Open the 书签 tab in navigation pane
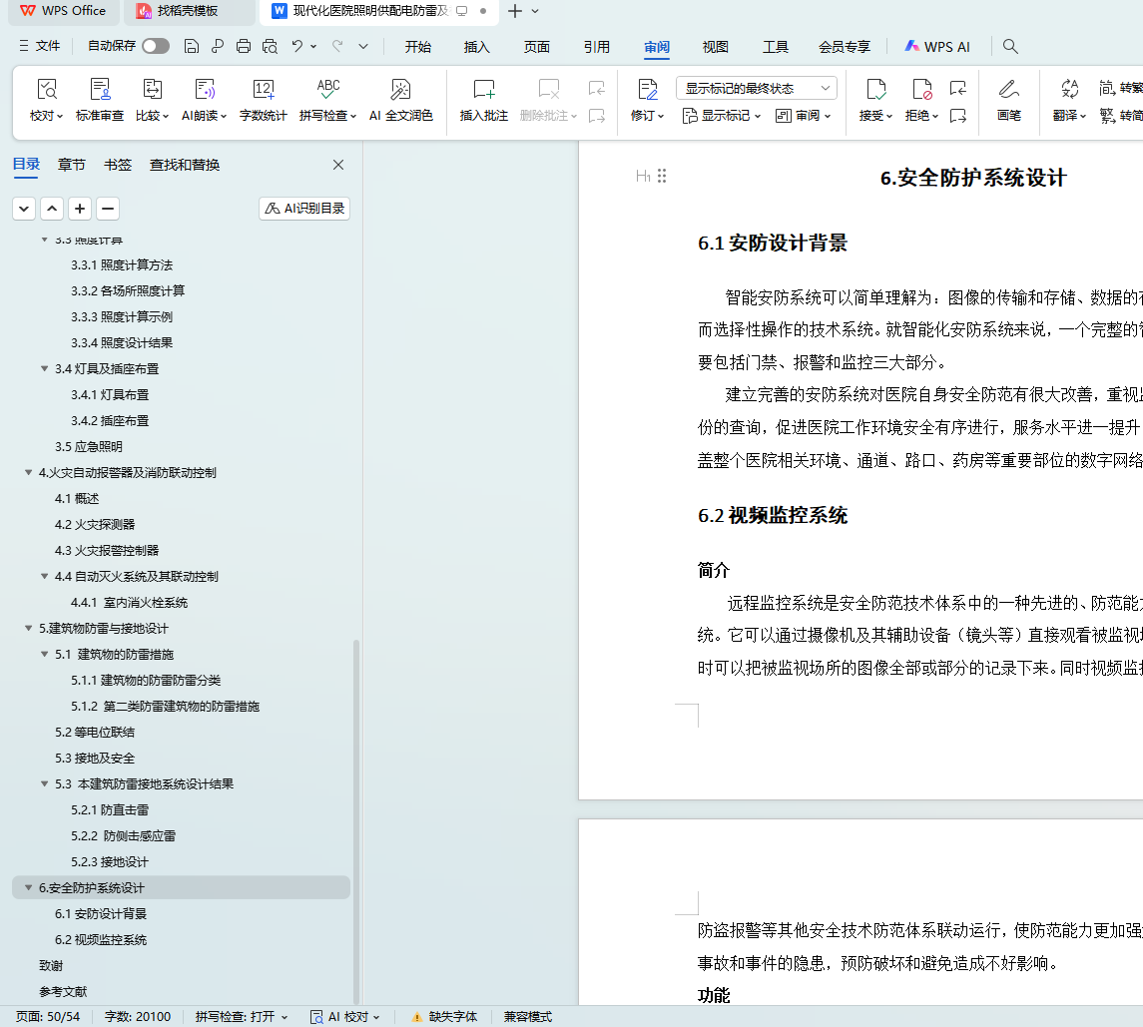 click(118, 165)
